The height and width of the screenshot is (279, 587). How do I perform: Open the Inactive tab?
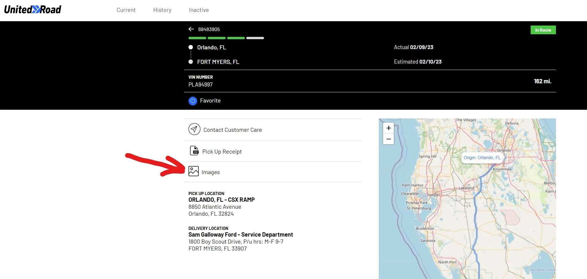[199, 10]
